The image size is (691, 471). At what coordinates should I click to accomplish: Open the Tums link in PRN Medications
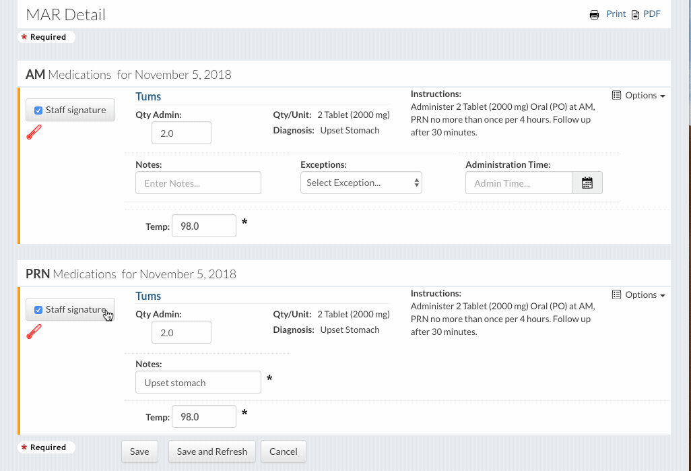point(148,296)
